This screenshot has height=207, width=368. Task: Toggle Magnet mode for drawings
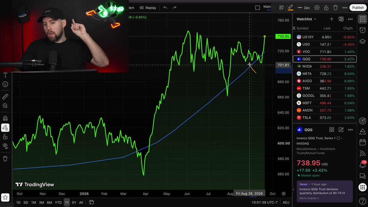(x=5, y=118)
